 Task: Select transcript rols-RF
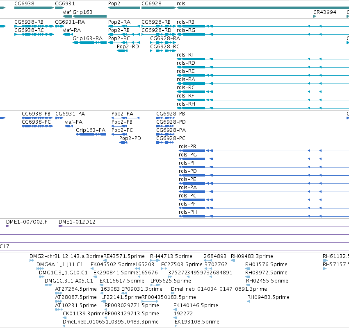click(263, 100)
